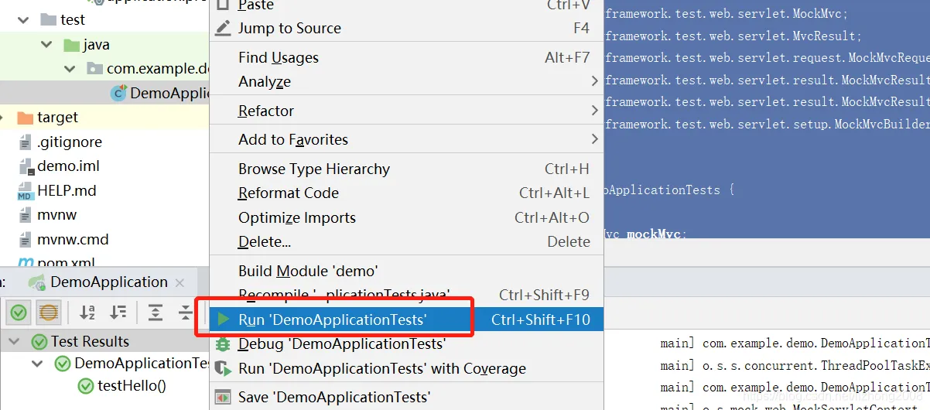Click the Run with Coverage shield icon
The width and height of the screenshot is (930, 410).
click(224, 368)
